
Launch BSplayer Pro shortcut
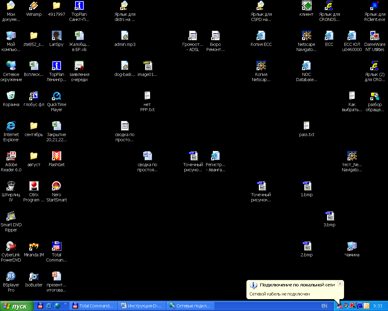pos(11,282)
